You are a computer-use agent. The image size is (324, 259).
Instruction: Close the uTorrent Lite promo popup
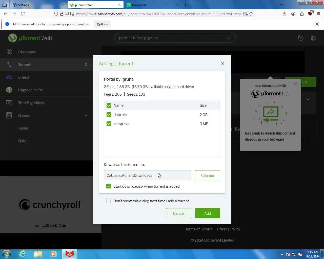tap(295, 84)
